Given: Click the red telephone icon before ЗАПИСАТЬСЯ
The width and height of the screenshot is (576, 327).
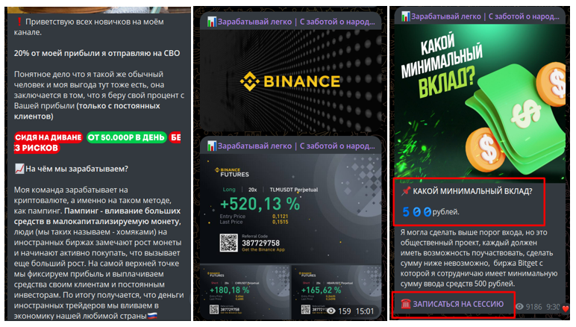Looking at the screenshot, I should [406, 304].
